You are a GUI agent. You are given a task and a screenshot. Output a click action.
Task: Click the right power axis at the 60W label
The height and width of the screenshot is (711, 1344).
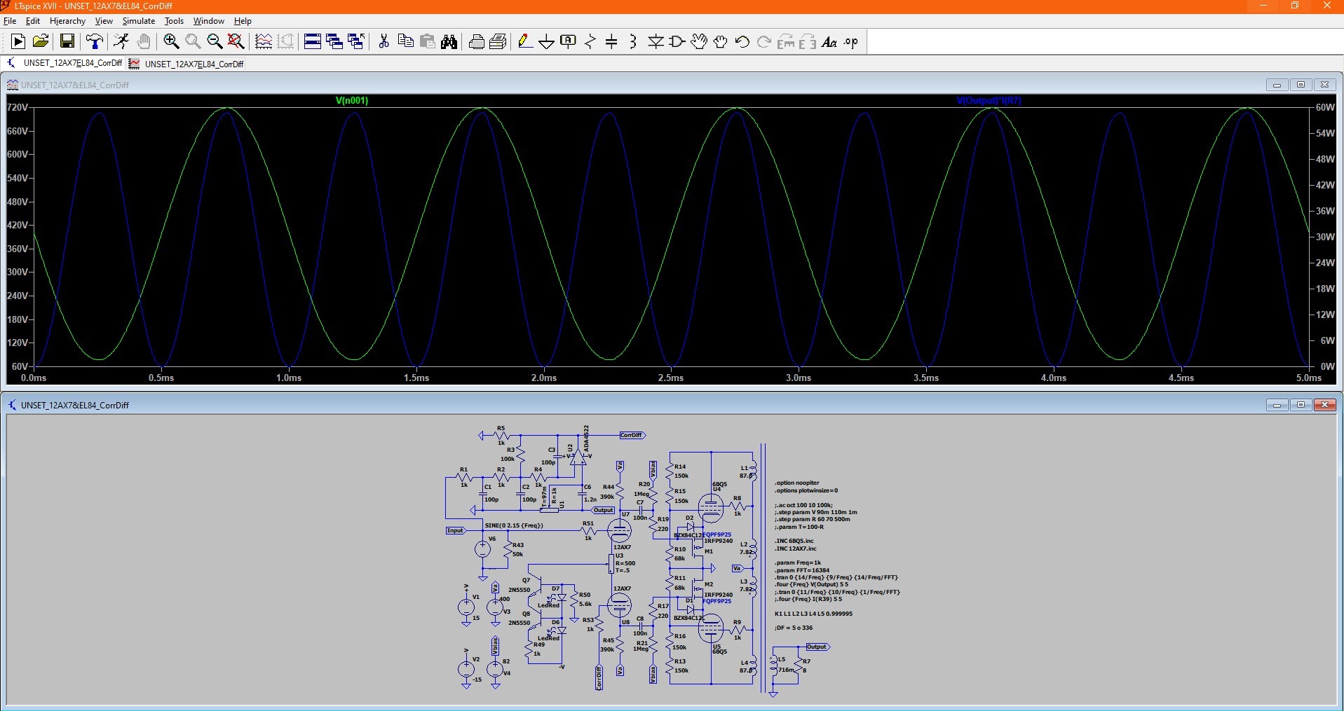tap(1325, 107)
